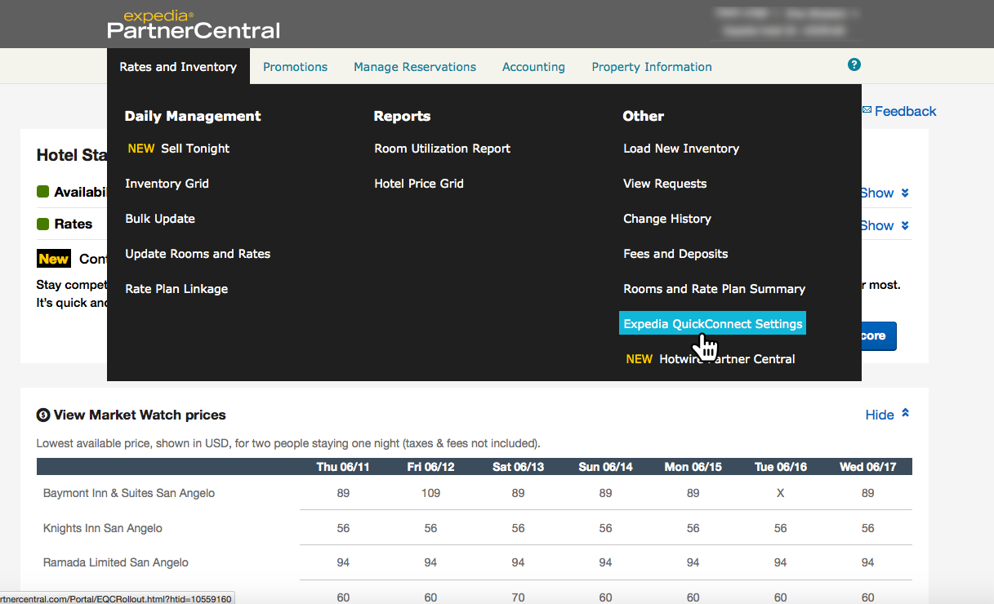Image resolution: width=994 pixels, height=604 pixels.
Task: Select Expedia QuickConnect Settings menu item
Action: click(x=712, y=324)
